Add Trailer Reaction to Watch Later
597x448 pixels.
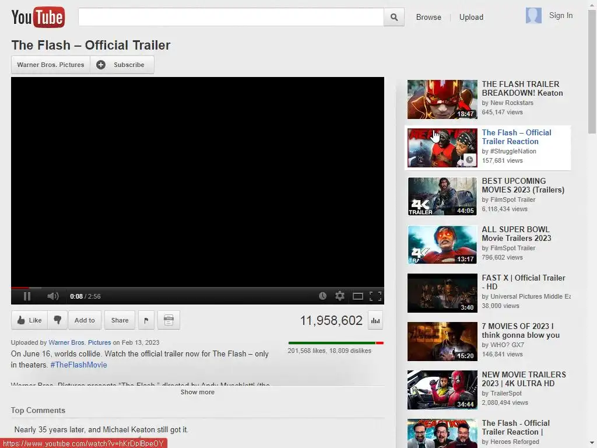[469, 160]
